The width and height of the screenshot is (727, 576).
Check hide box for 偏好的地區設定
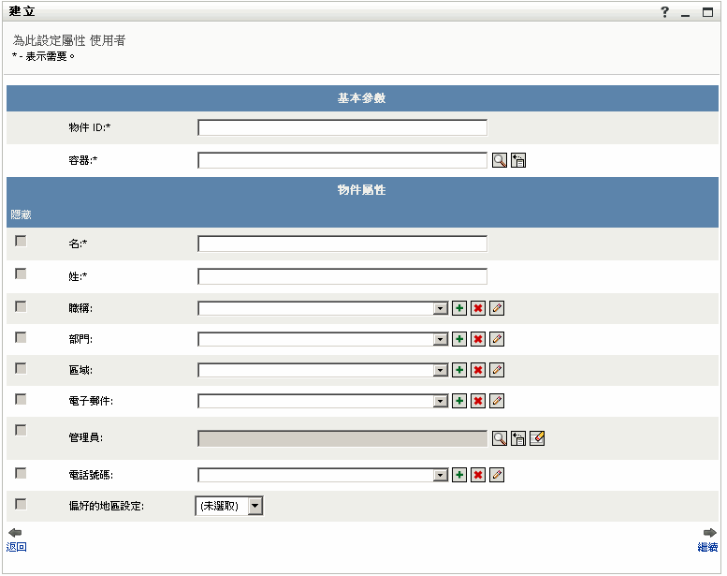click(21, 504)
